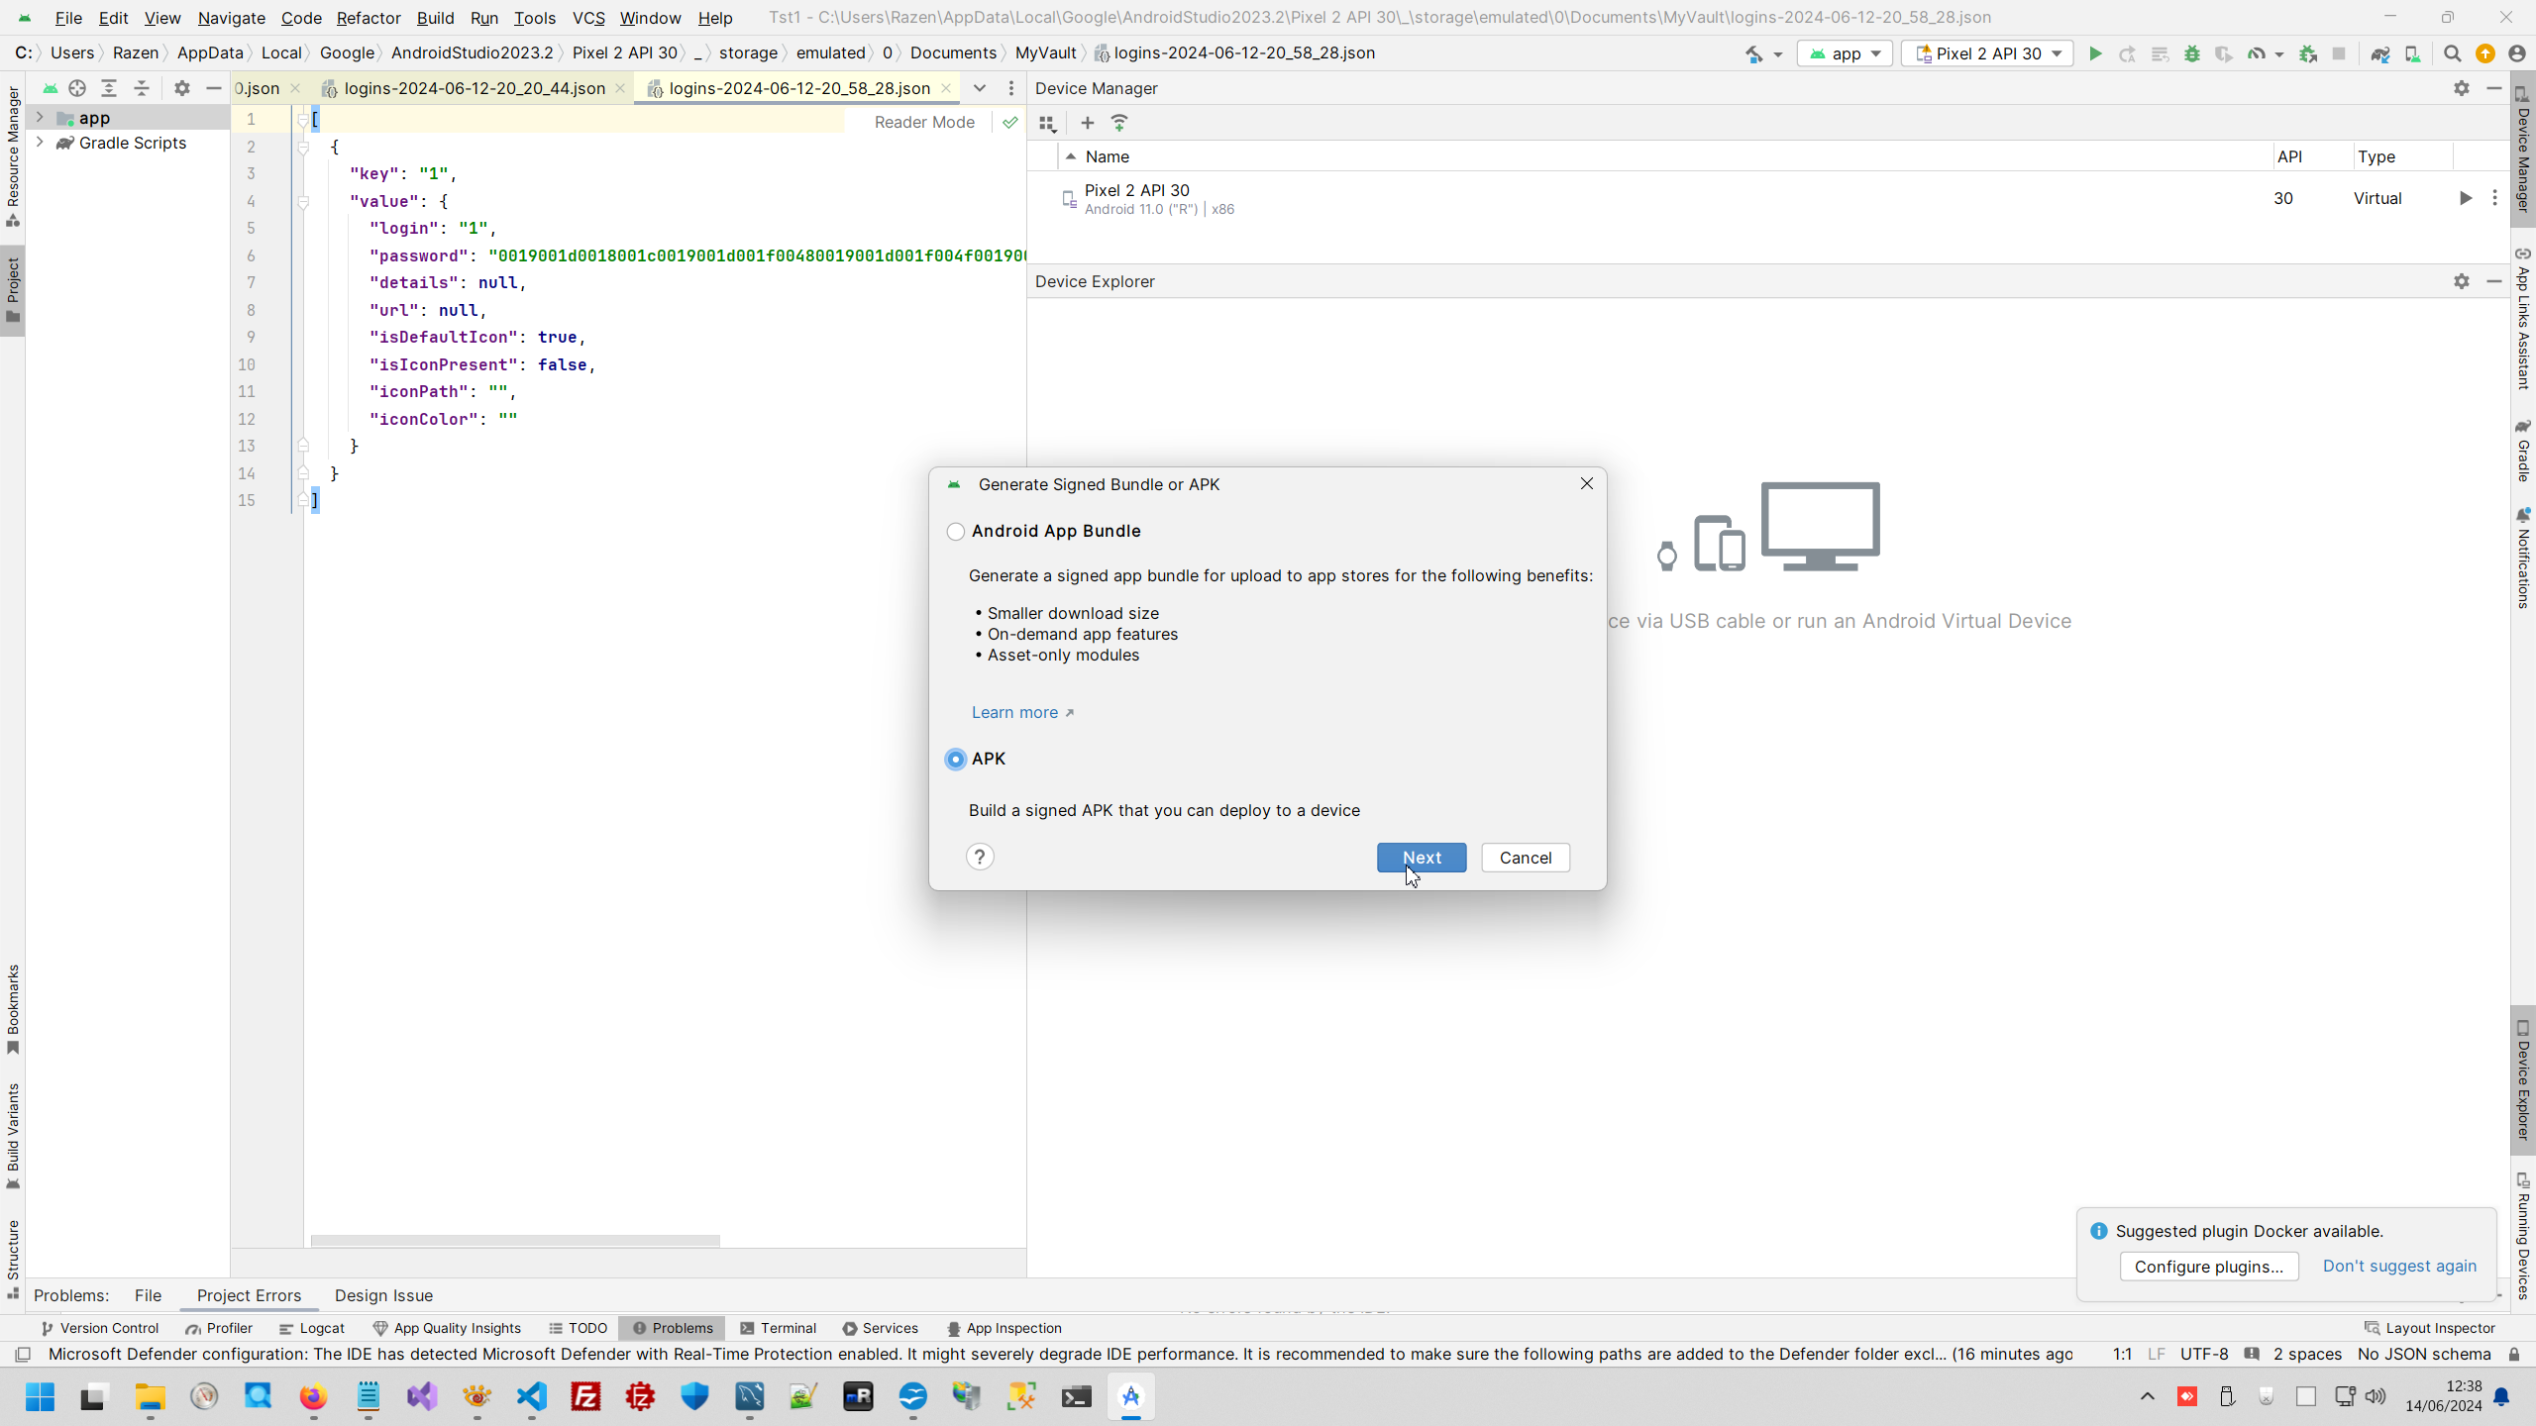Click the editor horizontal scrollbar
The image size is (2536, 1426).
[x=515, y=1240]
